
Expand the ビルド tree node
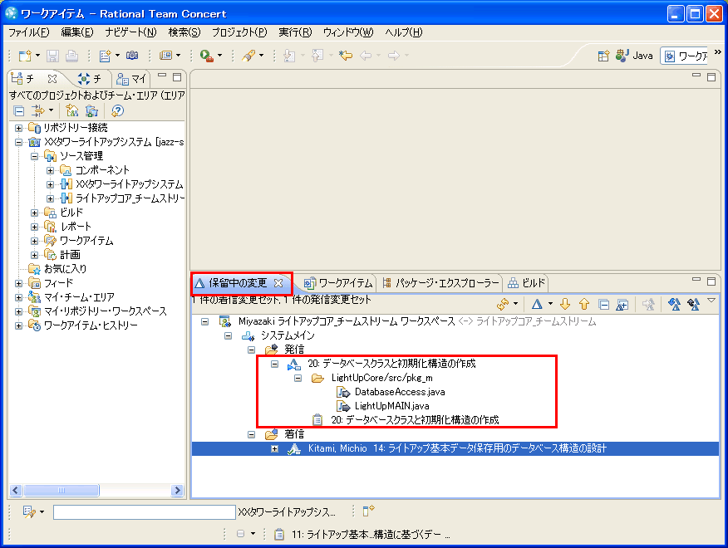coord(34,213)
